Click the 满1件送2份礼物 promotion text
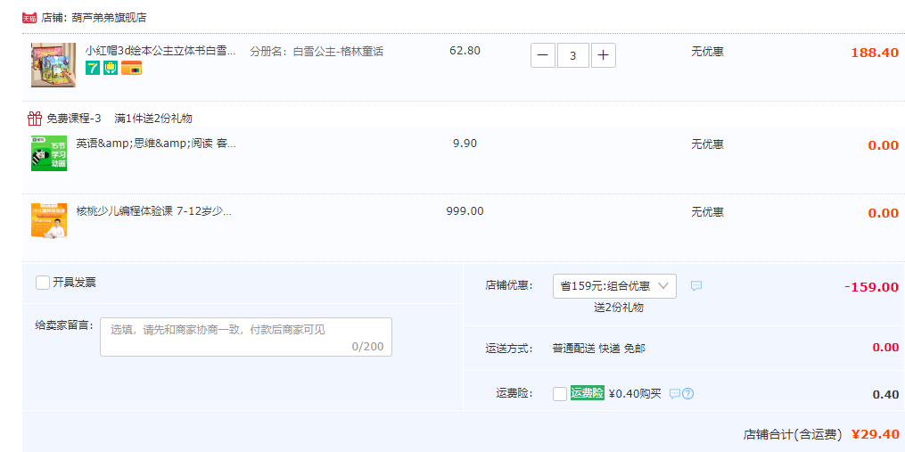This screenshot has height=452, width=905. tap(153, 119)
